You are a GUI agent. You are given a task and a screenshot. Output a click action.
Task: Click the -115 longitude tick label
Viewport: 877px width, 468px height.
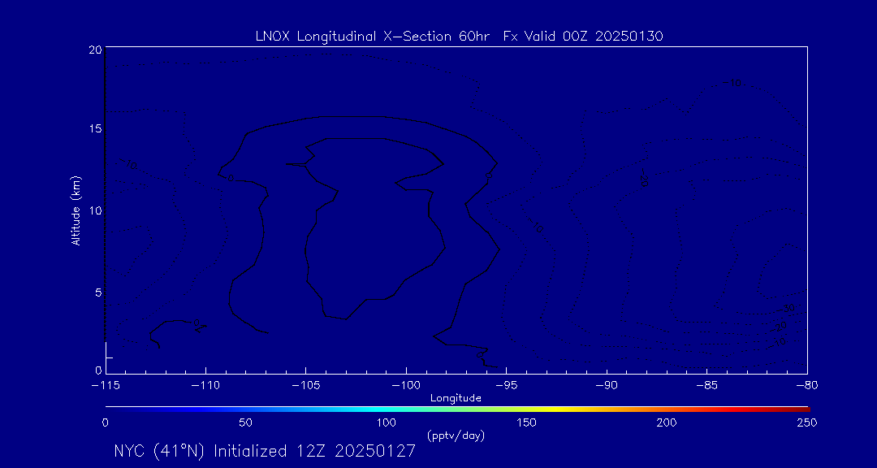click(106, 386)
